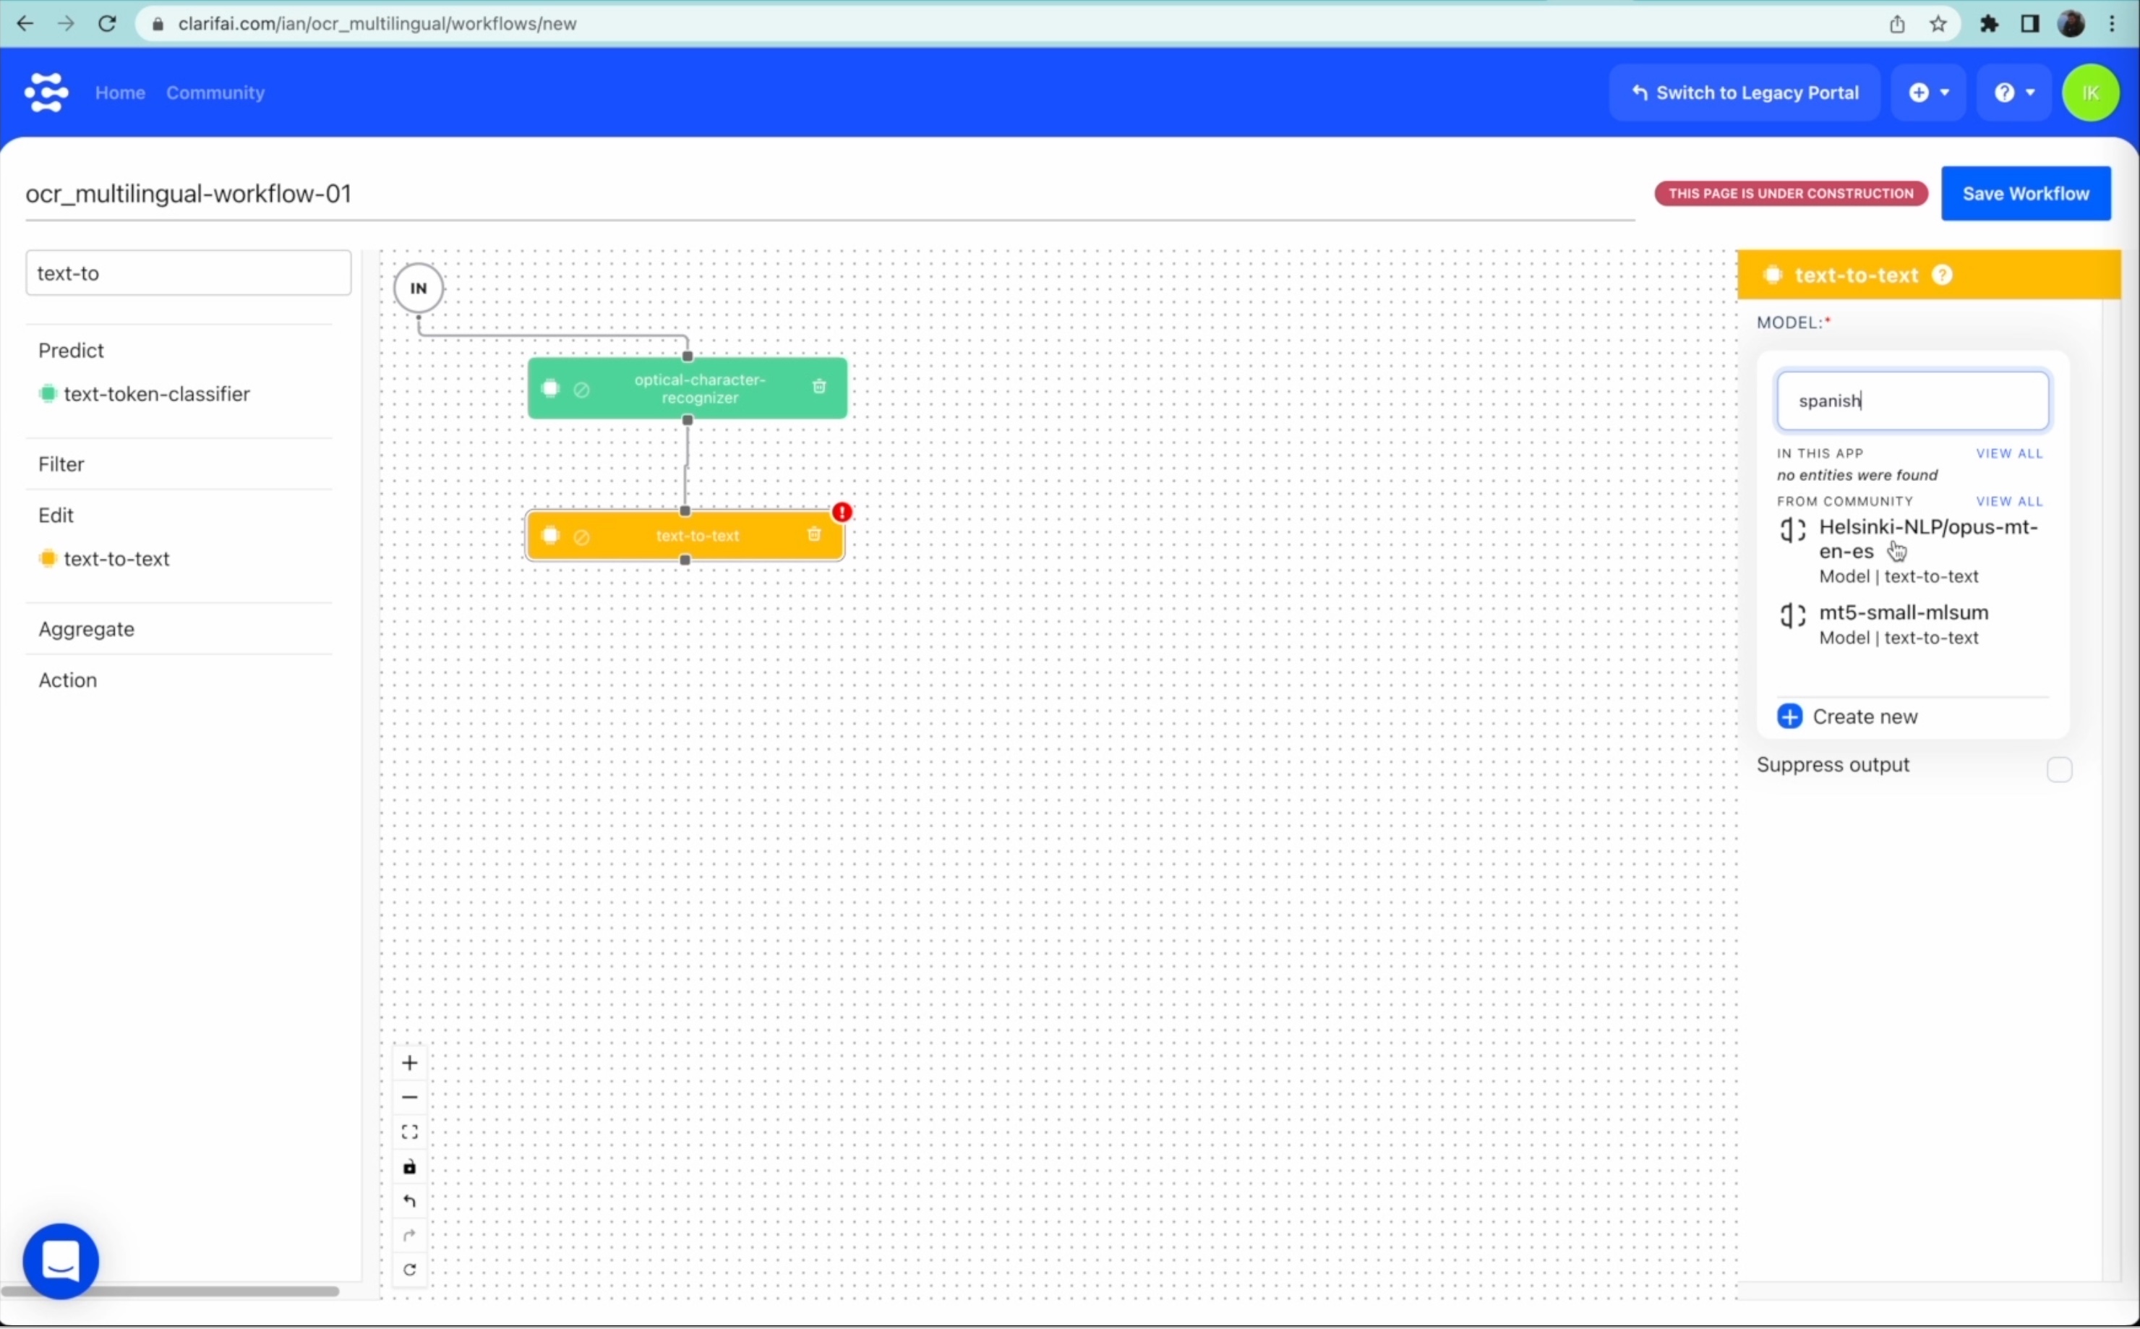Open the plus create dropdown in header
The height and width of the screenshot is (1329, 2140).
pyautogui.click(x=1928, y=93)
